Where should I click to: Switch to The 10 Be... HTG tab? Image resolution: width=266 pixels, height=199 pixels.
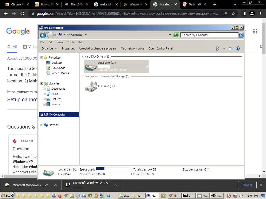(76, 4)
